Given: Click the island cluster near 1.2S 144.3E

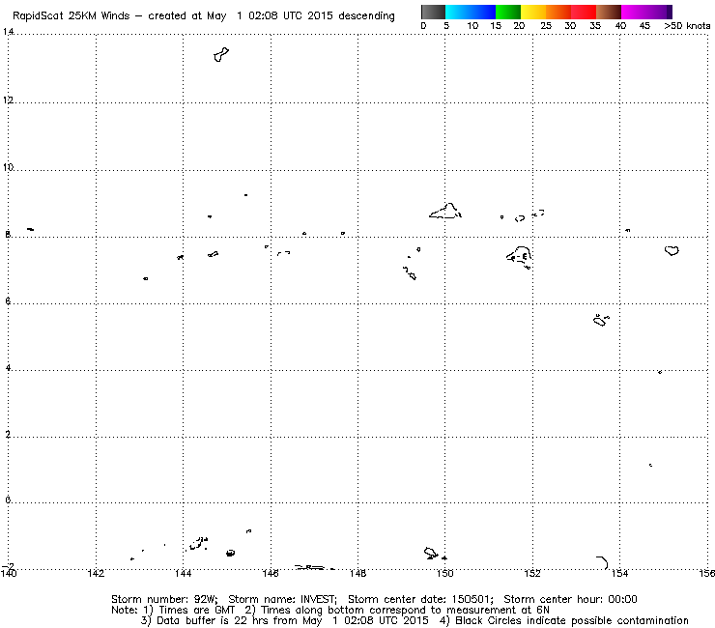Looking at the screenshot, I should [x=198, y=543].
